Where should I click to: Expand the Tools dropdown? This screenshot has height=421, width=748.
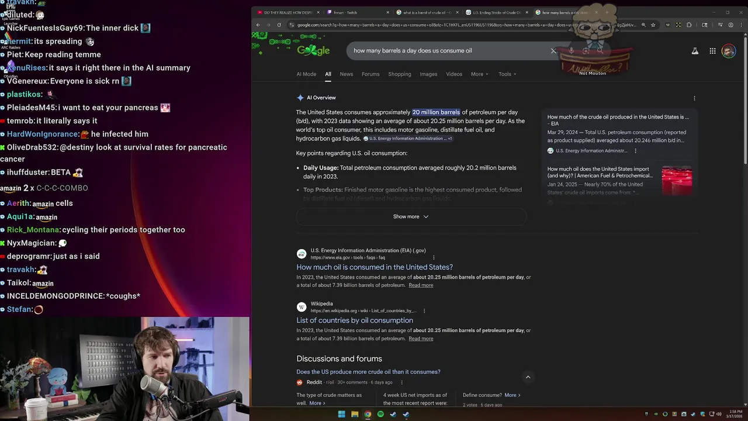(507, 74)
